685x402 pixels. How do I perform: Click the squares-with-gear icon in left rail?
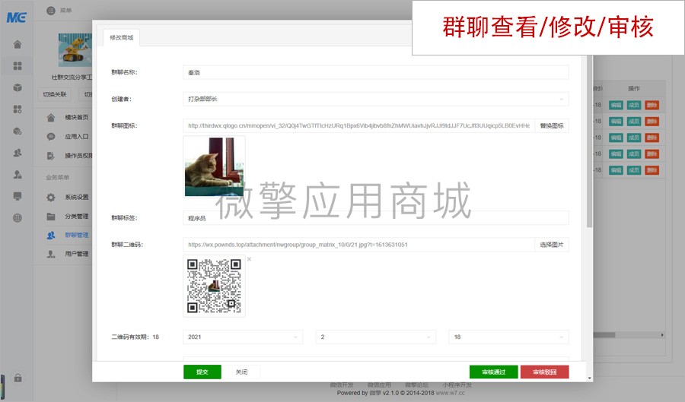click(18, 109)
